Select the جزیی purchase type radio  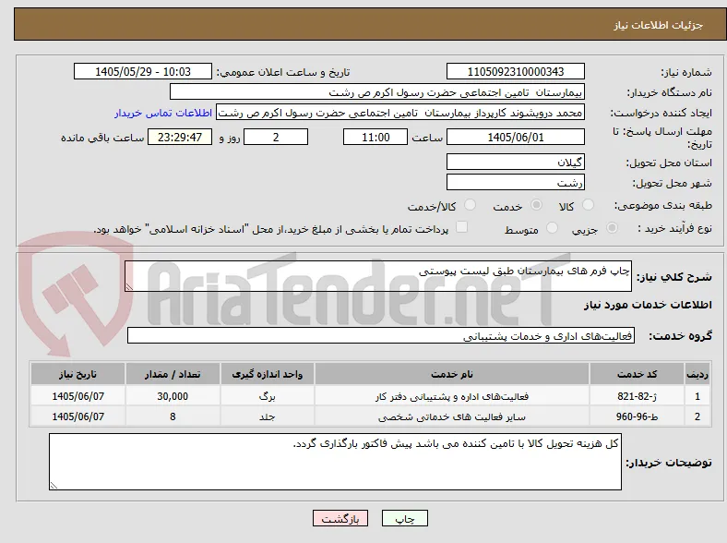click(x=612, y=227)
